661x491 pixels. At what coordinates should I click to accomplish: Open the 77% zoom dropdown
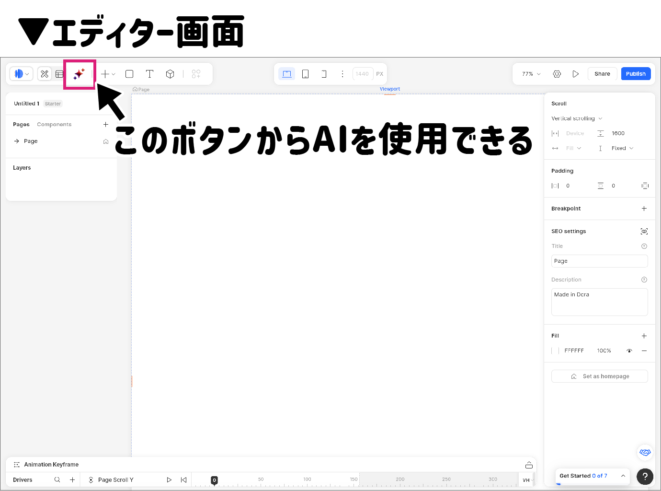[x=531, y=74]
